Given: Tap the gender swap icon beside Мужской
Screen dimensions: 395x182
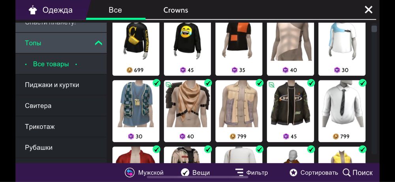Looking at the screenshot, I should (x=130, y=173).
